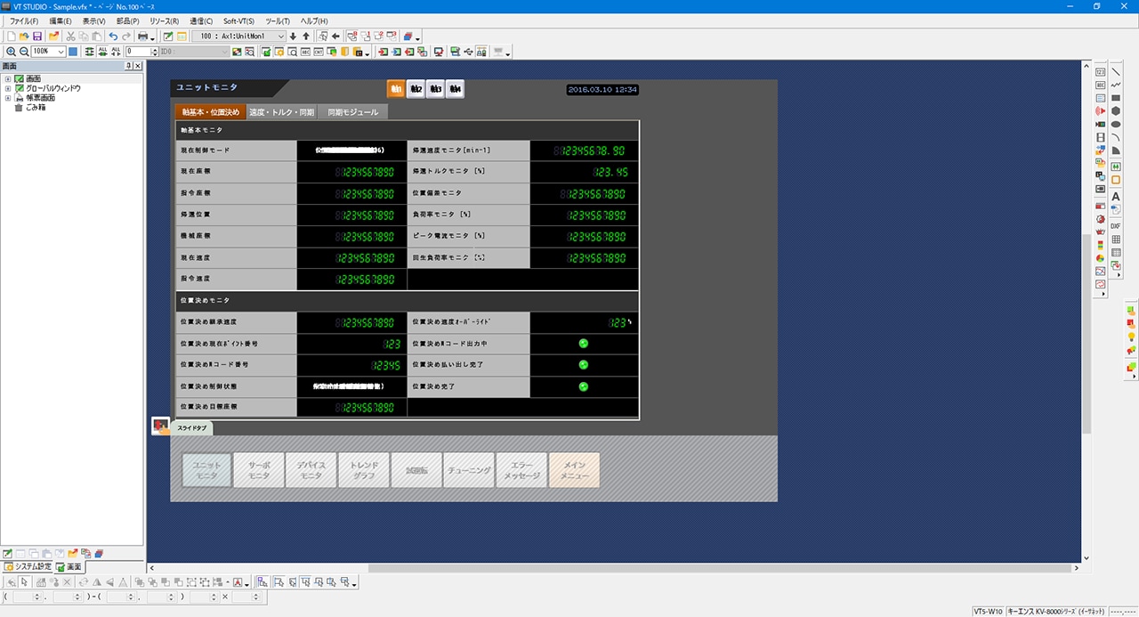Switch to the システム設定 tab
The image size is (1139, 617).
27,567
